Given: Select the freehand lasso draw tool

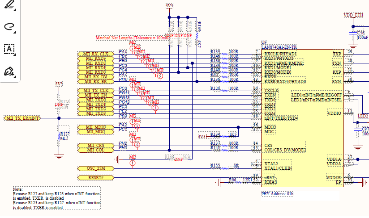Looking at the screenshot, I should coord(9,26).
